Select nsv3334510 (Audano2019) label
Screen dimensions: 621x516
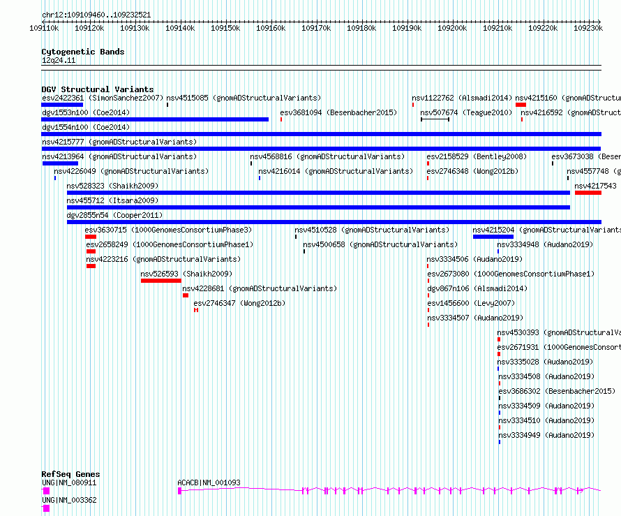(546, 420)
